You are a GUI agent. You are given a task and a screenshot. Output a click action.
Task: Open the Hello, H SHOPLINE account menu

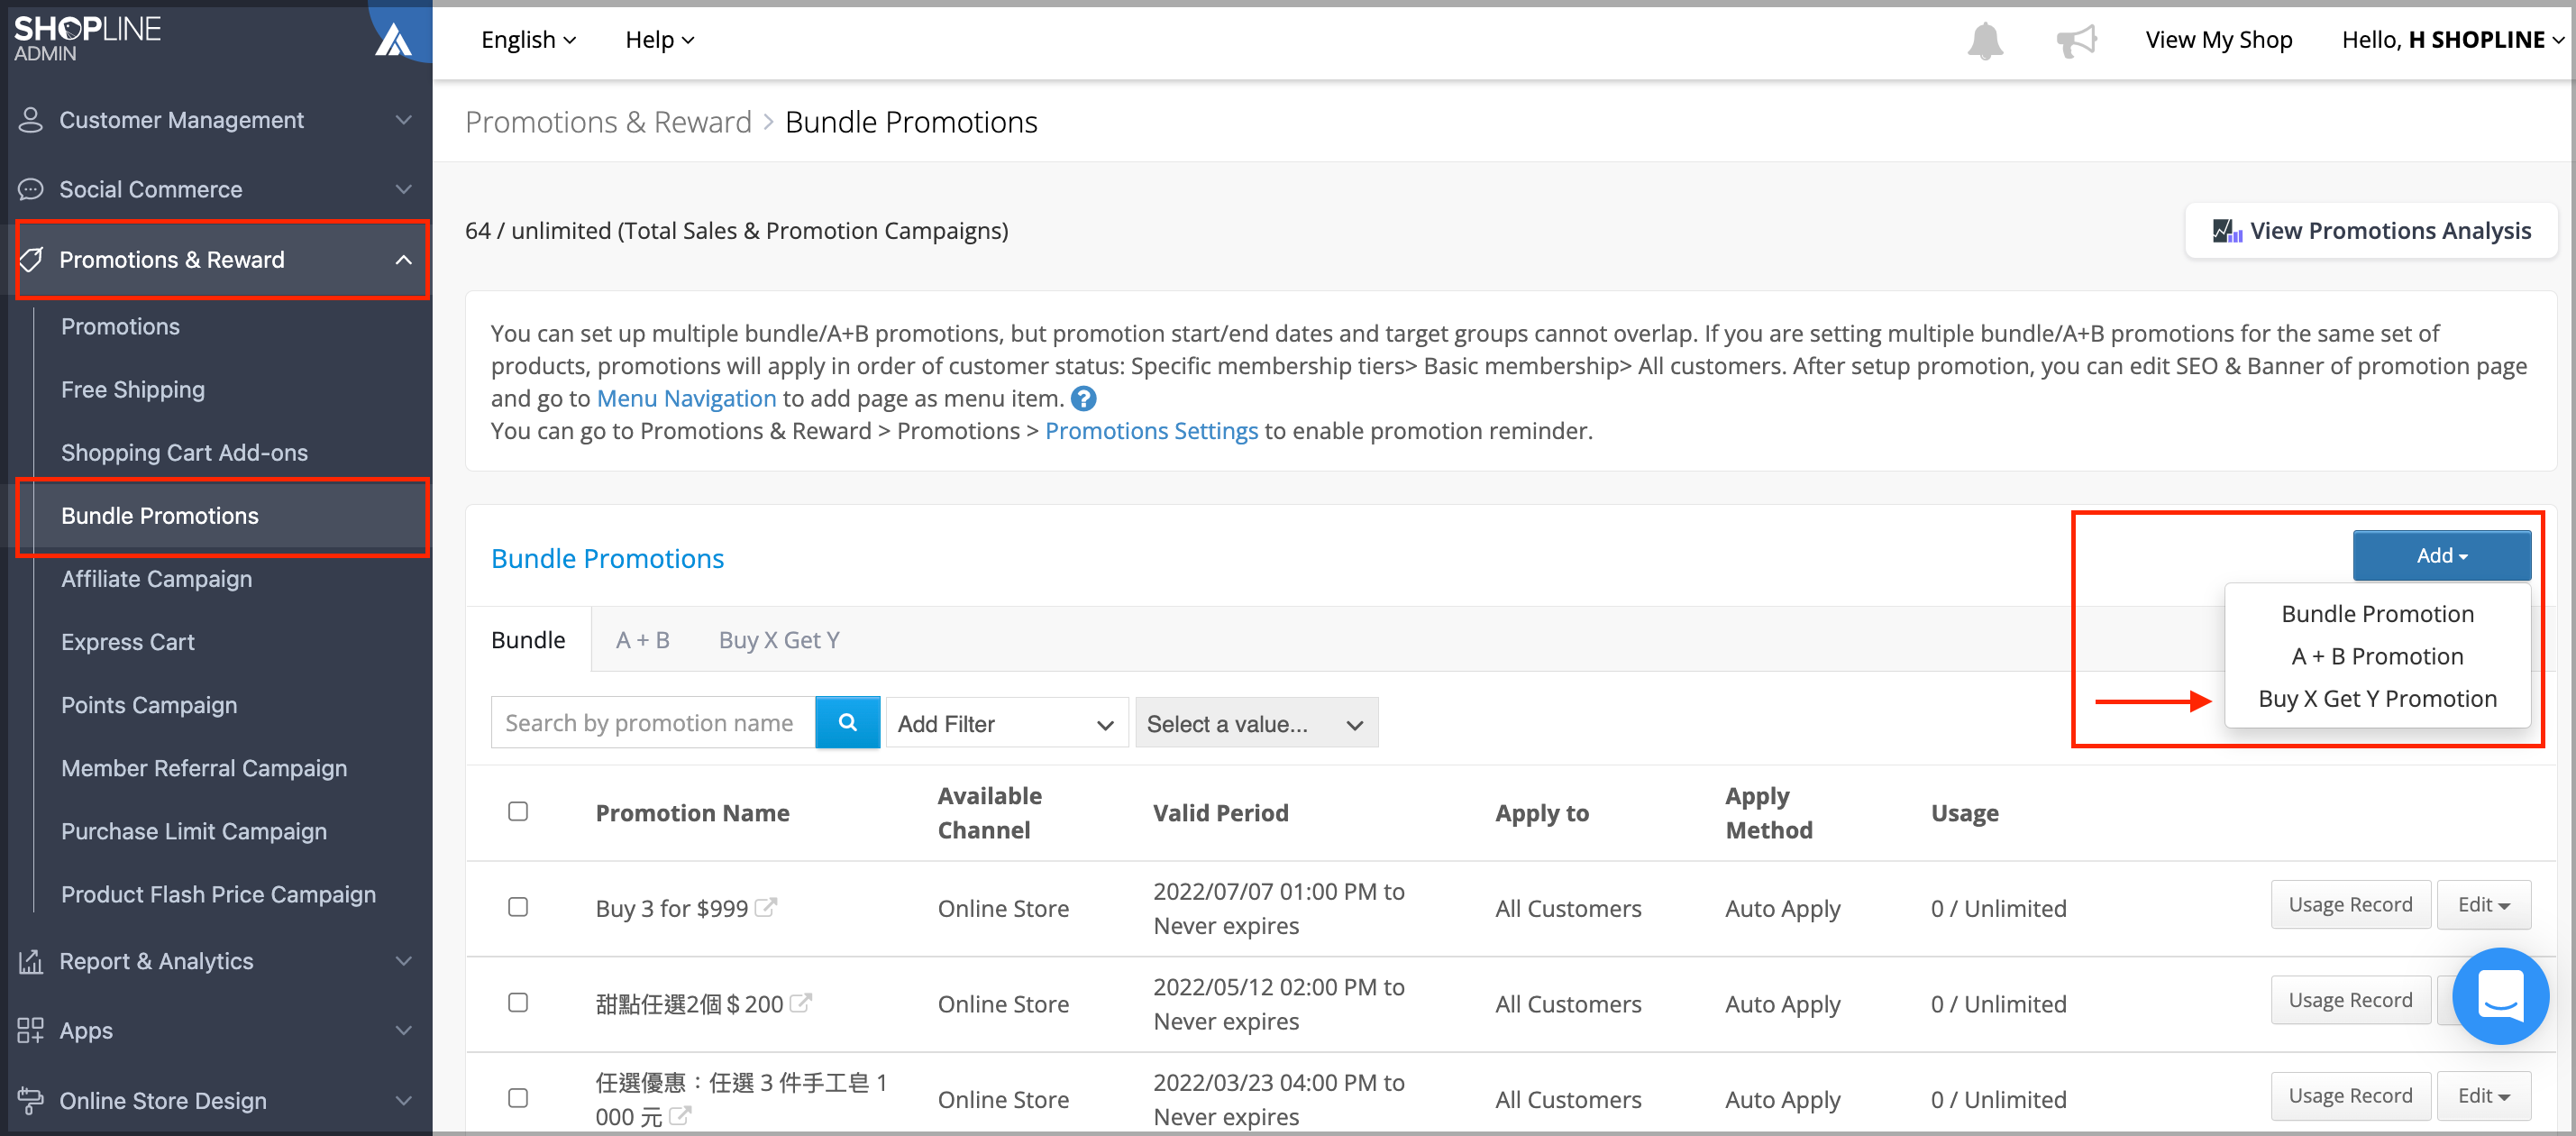(2453, 40)
